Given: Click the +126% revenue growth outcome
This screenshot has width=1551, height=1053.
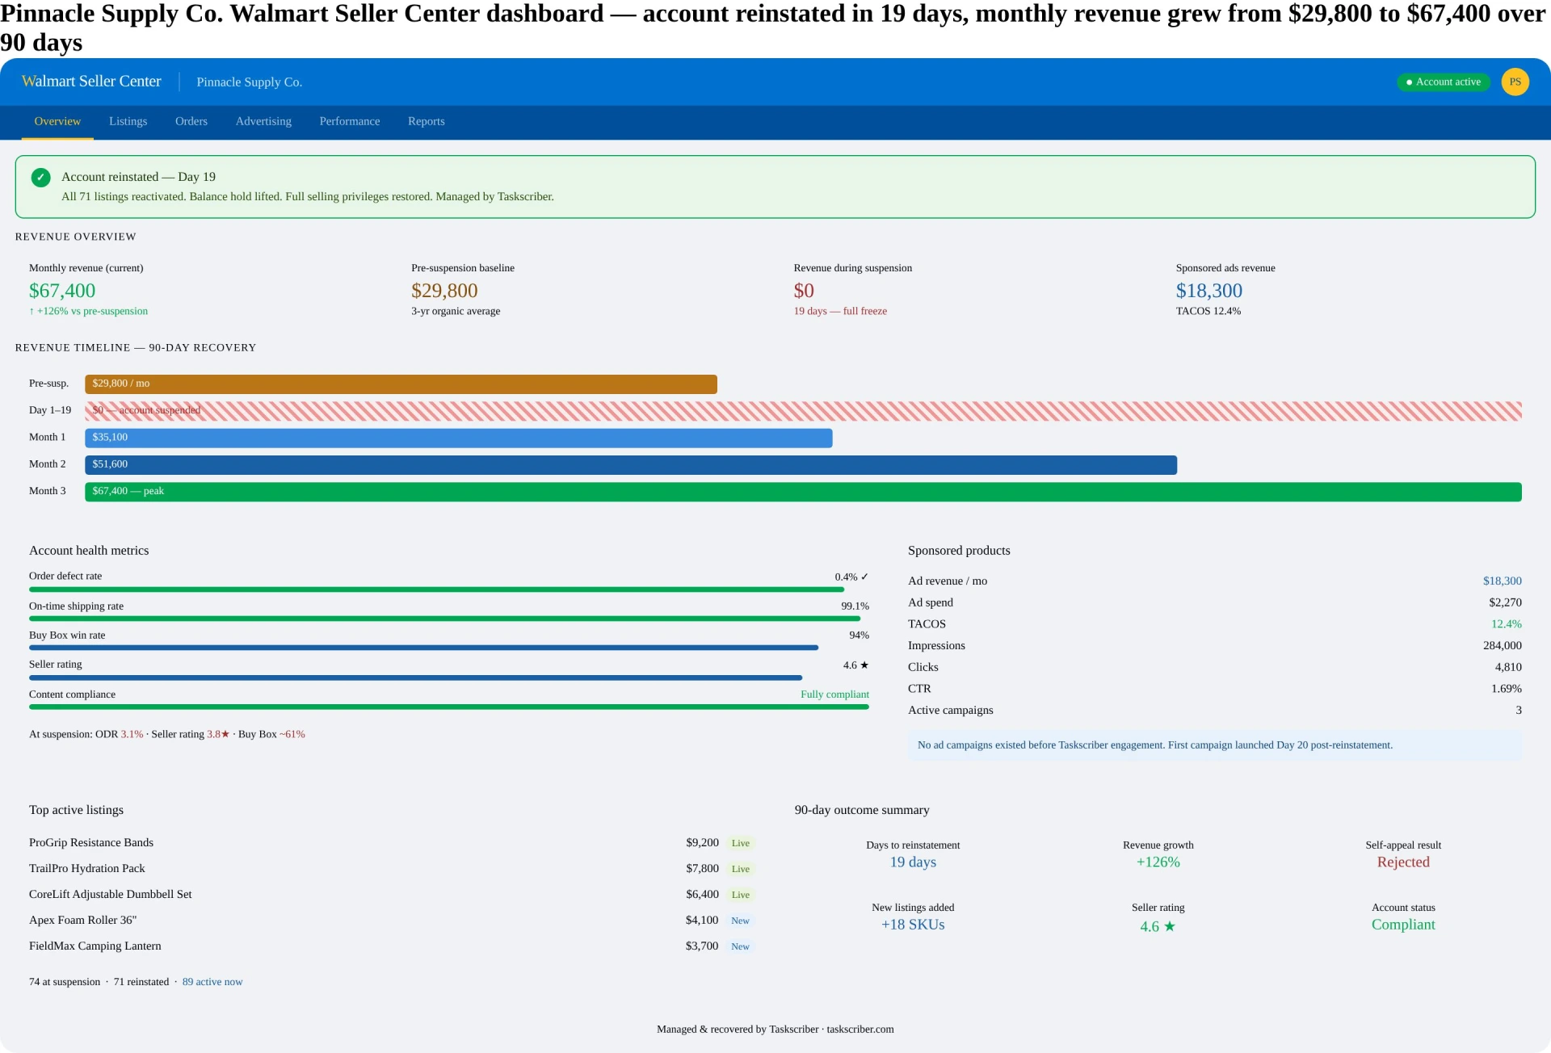Looking at the screenshot, I should (x=1158, y=862).
